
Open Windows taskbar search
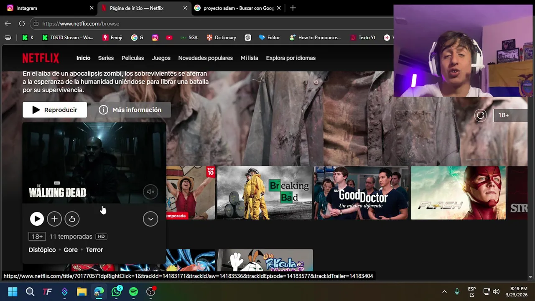30,291
